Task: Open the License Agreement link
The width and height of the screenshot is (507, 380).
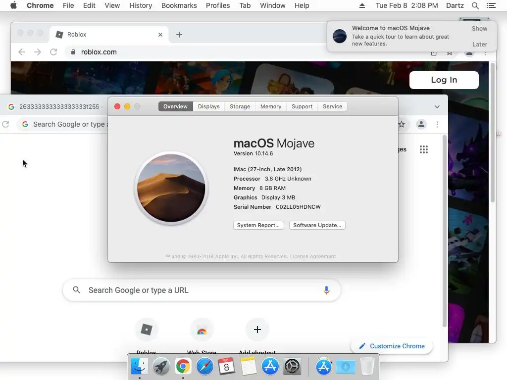Action: [x=313, y=257]
